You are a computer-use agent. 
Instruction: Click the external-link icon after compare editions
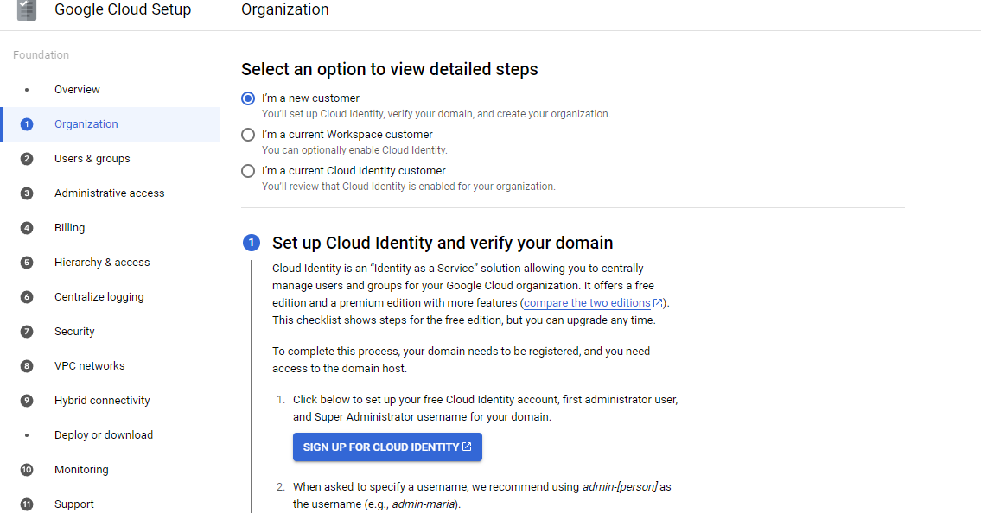tap(658, 303)
